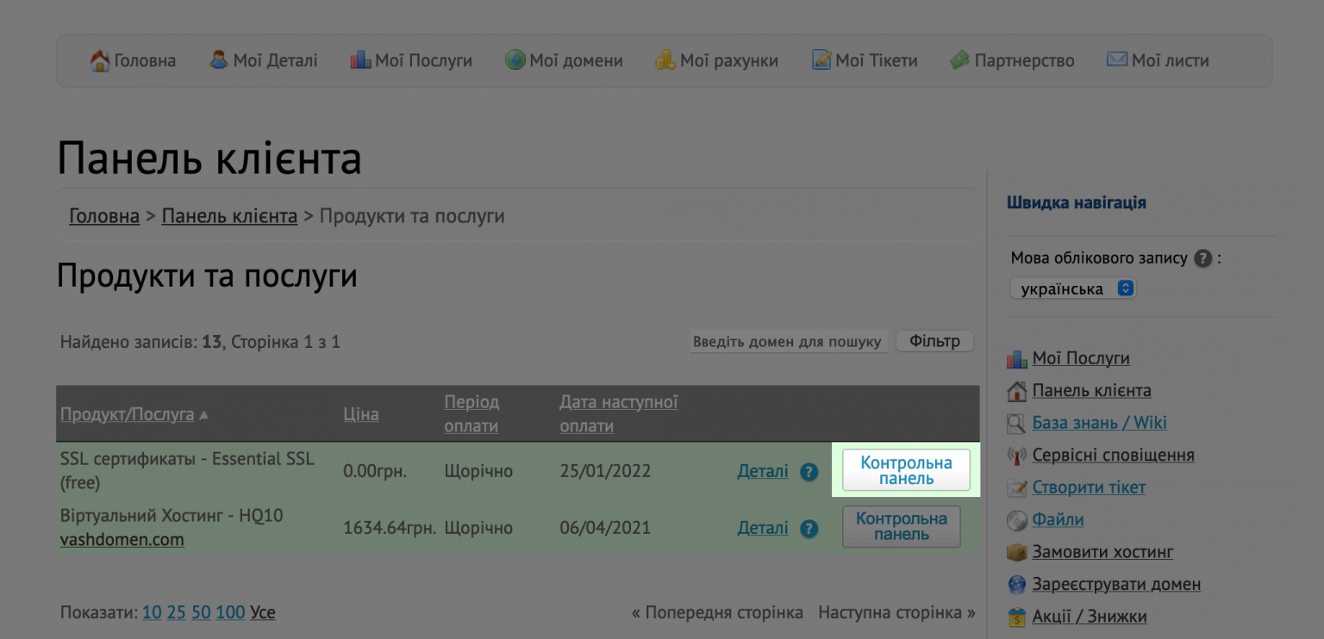
Task: Open the Партнерство menu item
Action: tap(1023, 59)
